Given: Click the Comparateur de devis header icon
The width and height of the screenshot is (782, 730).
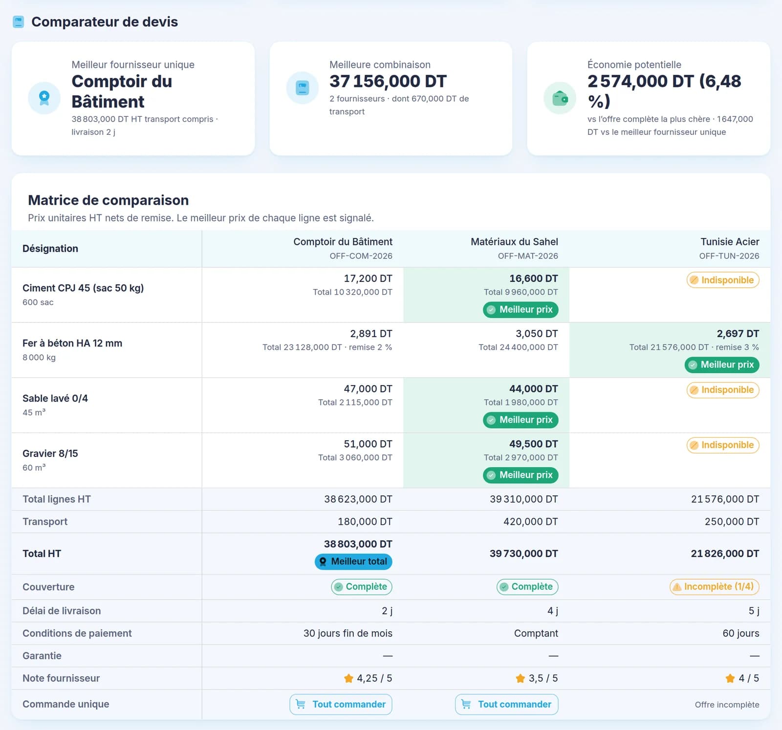Looking at the screenshot, I should (18, 22).
